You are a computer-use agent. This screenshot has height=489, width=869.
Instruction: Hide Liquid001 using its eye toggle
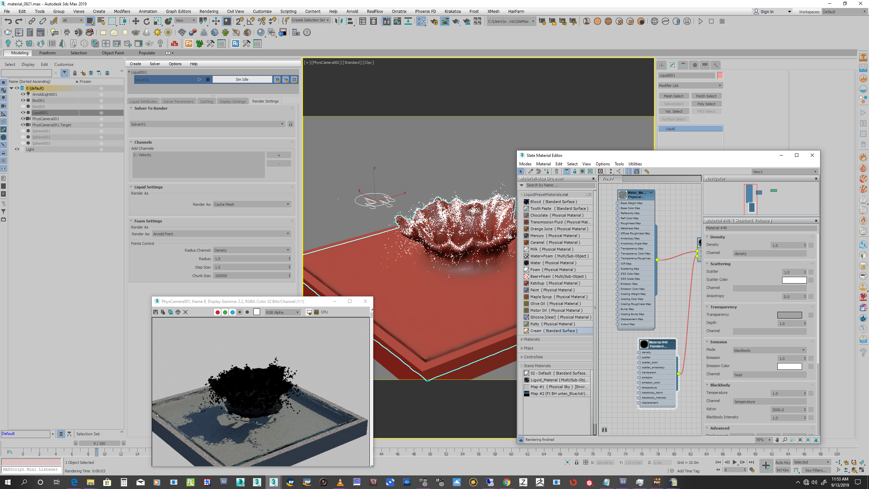coord(23,112)
